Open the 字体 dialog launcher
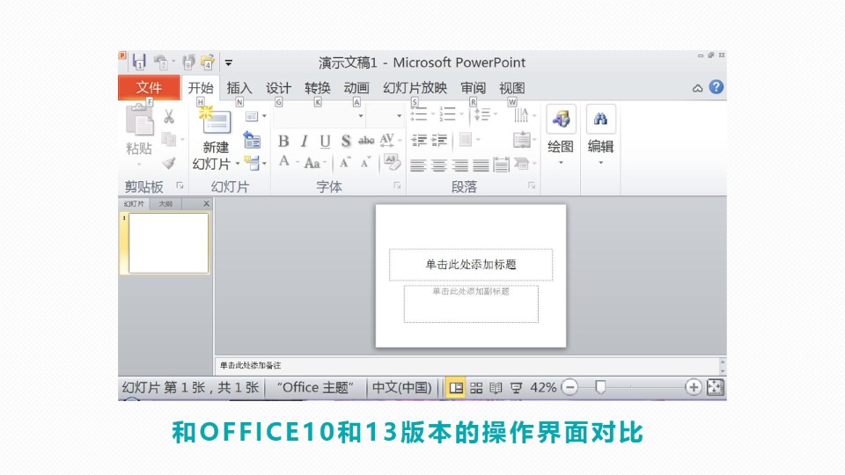Image resolution: width=845 pixels, height=475 pixels. [397, 186]
